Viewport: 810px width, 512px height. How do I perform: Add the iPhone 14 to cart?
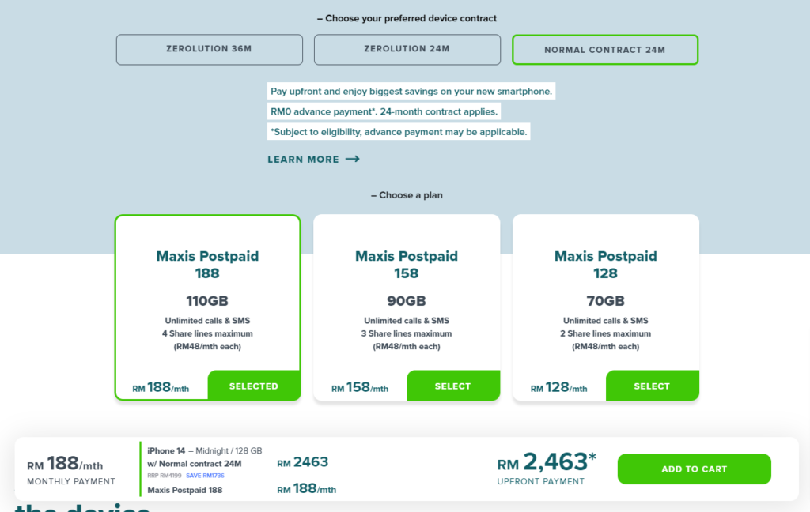coord(694,469)
